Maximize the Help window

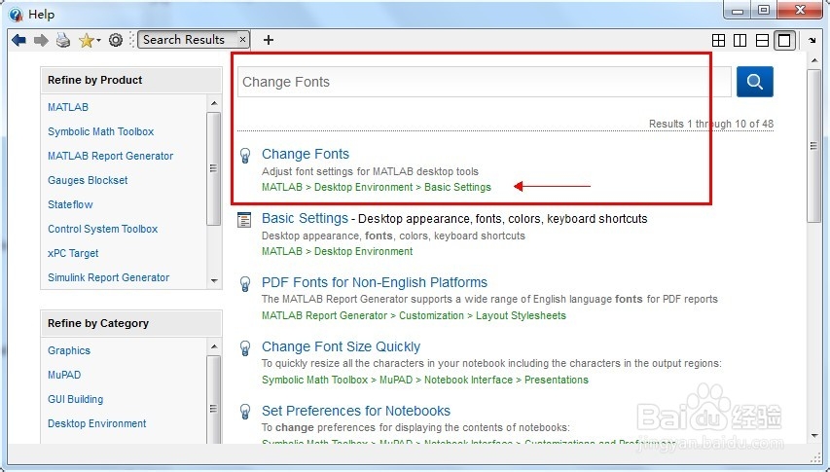pyautogui.click(x=764, y=10)
